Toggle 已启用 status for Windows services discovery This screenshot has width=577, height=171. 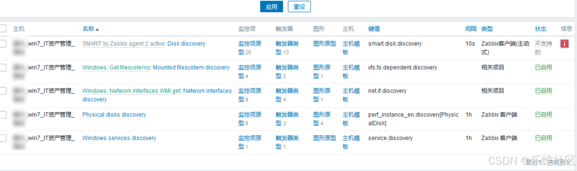click(x=543, y=138)
